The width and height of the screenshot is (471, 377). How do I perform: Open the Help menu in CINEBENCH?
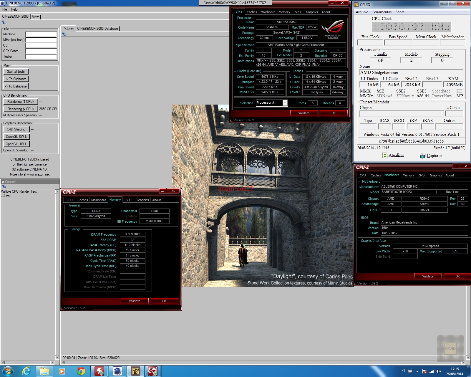click(14, 9)
